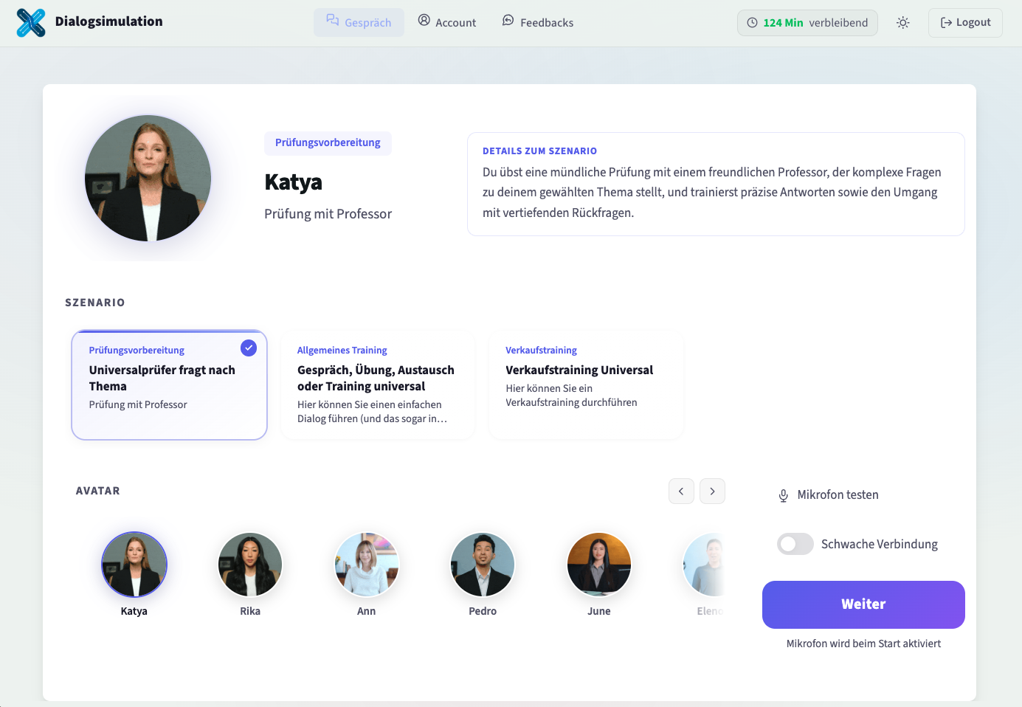Open the Feedbacks tab

click(x=538, y=22)
